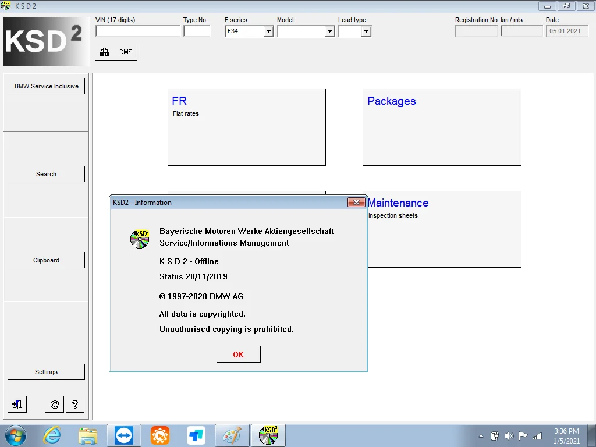Click the taskbar clock showing 3:36 PM

tap(566, 436)
